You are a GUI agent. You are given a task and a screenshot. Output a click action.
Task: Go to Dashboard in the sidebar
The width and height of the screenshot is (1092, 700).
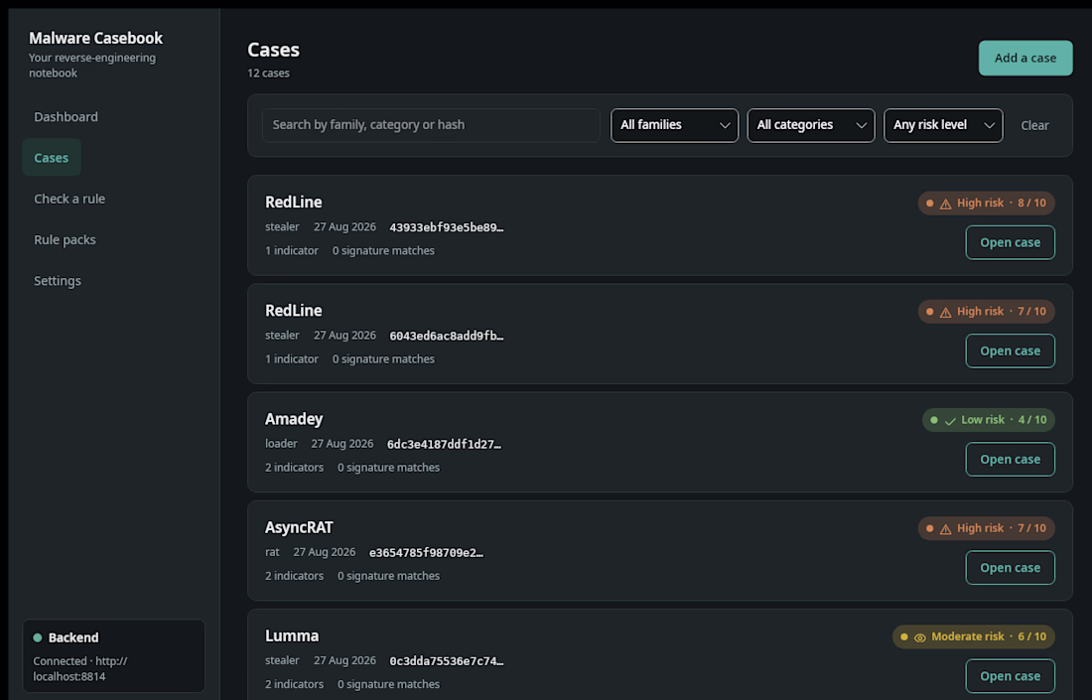(66, 117)
